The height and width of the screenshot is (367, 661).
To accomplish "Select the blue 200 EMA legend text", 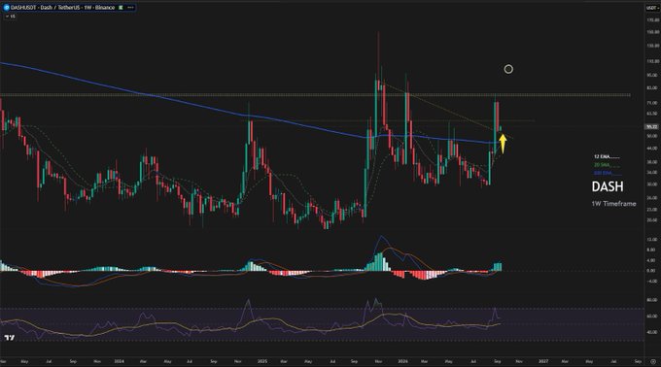I will (x=607, y=173).
